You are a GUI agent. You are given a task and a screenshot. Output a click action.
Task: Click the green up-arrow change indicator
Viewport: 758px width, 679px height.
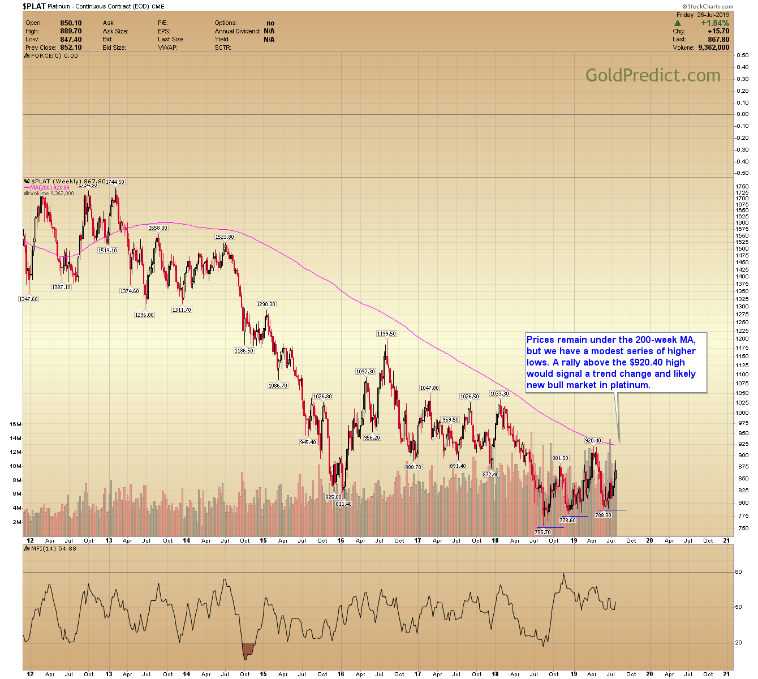[678, 23]
